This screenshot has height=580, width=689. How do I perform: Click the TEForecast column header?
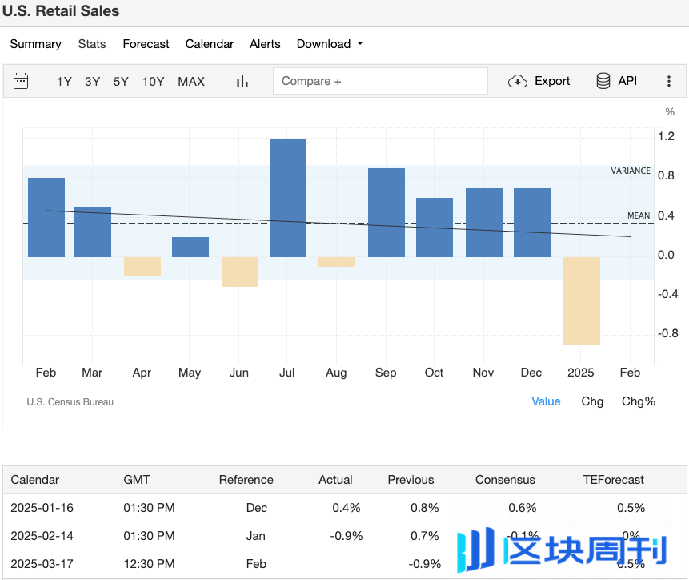(614, 480)
